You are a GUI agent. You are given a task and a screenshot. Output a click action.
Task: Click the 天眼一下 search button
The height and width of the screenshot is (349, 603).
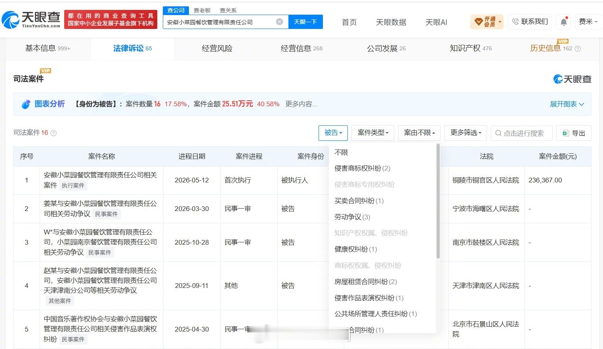305,22
